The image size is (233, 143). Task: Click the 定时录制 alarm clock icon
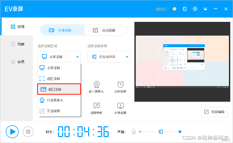[120, 84]
